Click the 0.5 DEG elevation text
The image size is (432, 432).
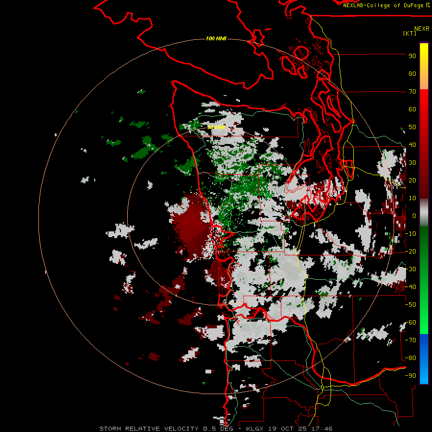[218, 429]
